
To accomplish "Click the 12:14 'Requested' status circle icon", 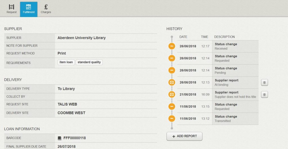I will [172, 58].
